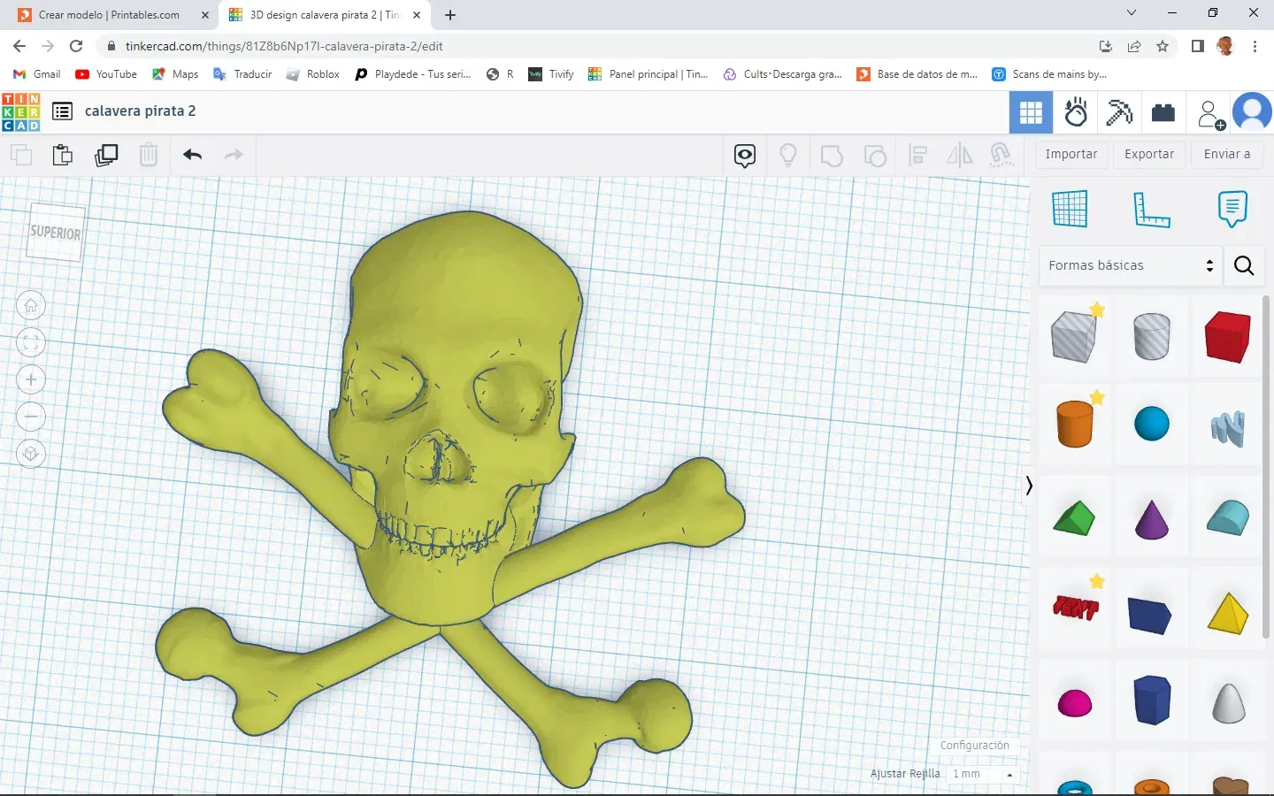The width and height of the screenshot is (1274, 796).
Task: Collapse the shapes panel chevron
Action: point(1028,486)
